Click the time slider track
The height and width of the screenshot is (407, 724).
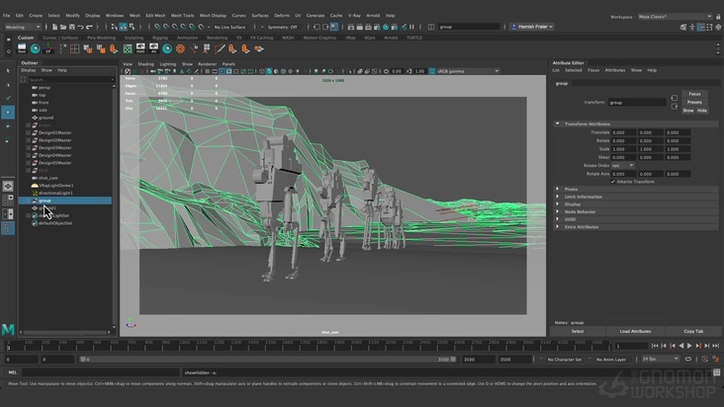click(x=297, y=346)
